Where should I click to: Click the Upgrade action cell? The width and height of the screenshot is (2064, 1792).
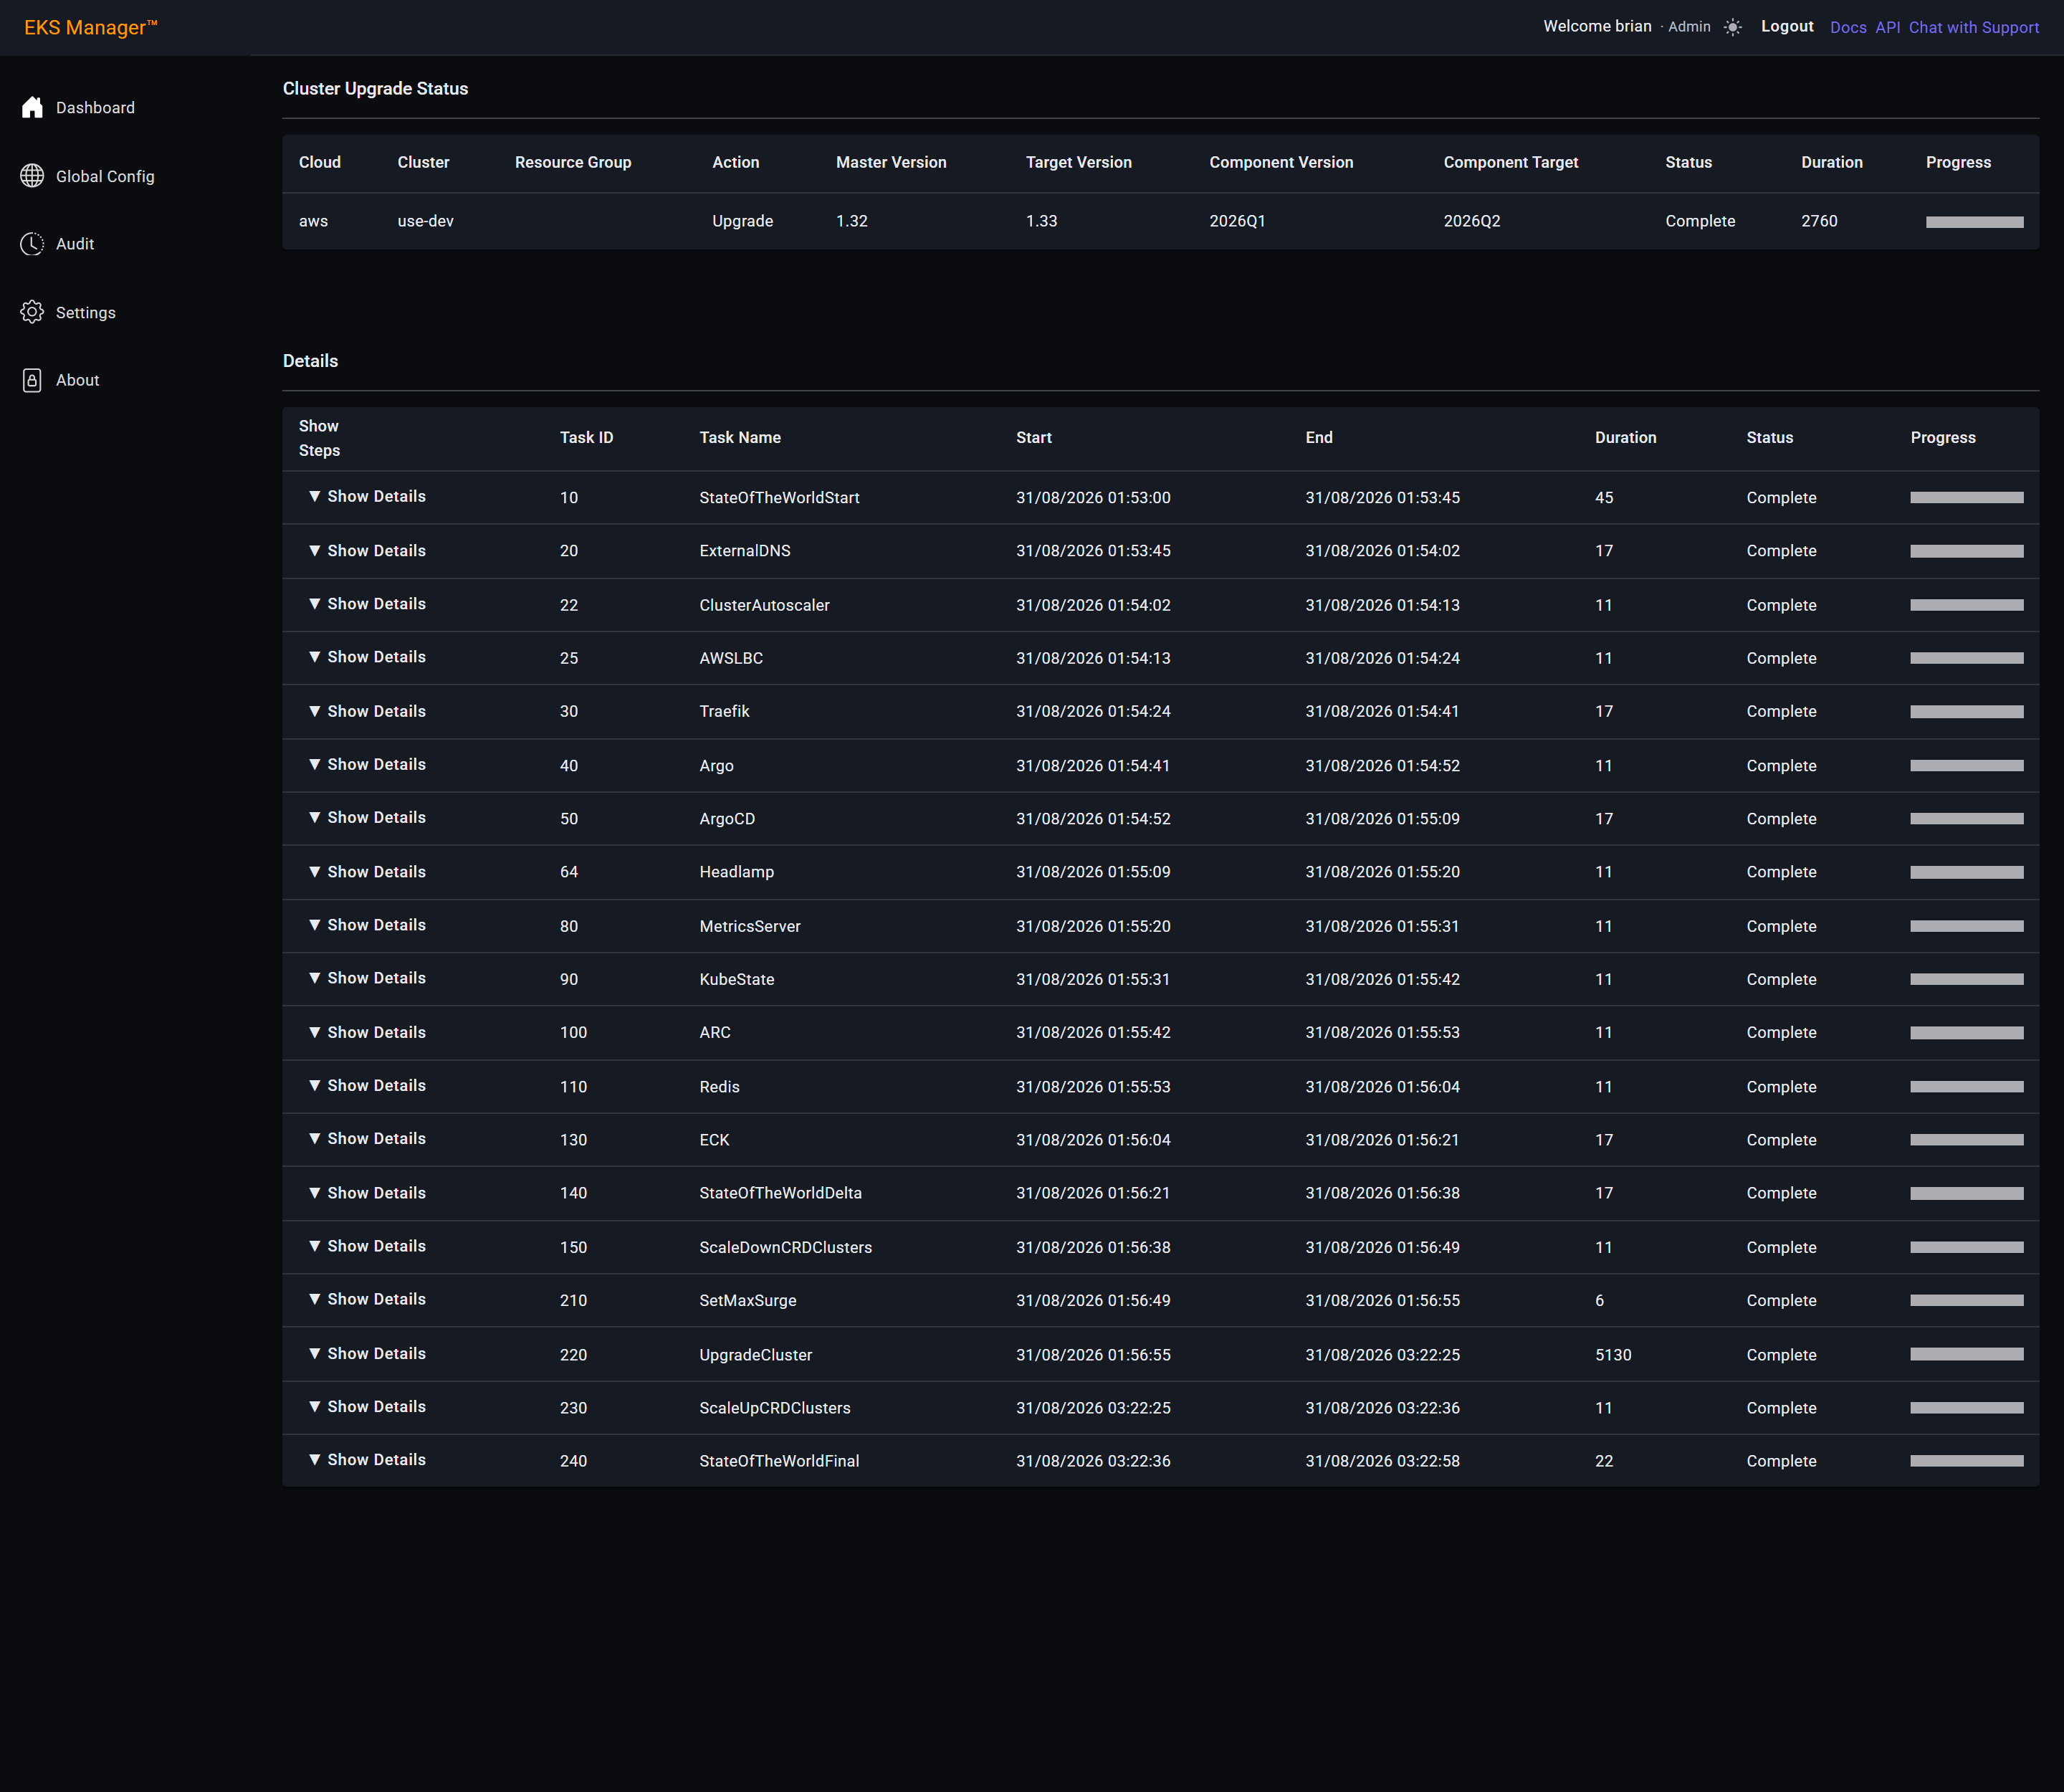pyautogui.click(x=742, y=221)
